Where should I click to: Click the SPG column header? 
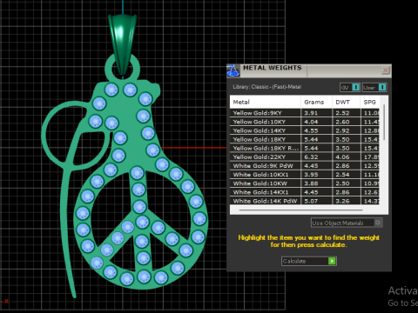pos(370,102)
